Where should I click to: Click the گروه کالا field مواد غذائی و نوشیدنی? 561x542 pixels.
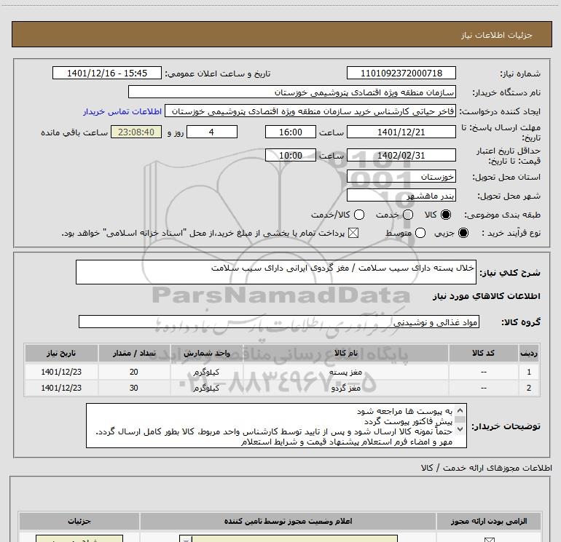coord(279,322)
